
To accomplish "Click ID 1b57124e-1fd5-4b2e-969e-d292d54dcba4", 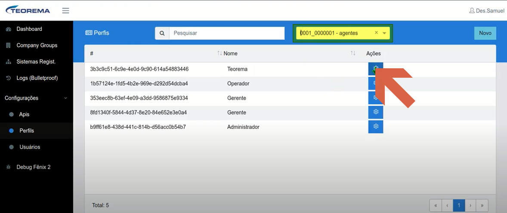I will click(139, 84).
